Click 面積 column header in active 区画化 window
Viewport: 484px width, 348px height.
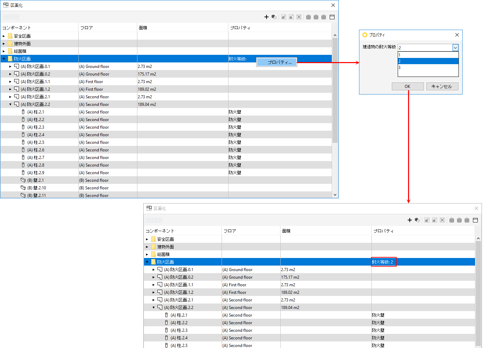pyautogui.click(x=183, y=28)
